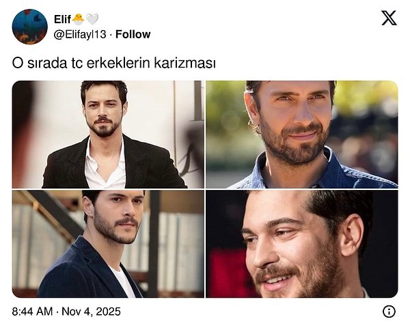Click the tweet text starting 'O sırada'
The width and height of the screenshot is (410, 332).
coord(114,63)
